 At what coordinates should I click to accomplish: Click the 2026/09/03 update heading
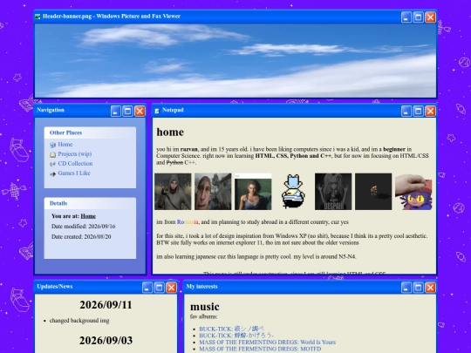106,341
